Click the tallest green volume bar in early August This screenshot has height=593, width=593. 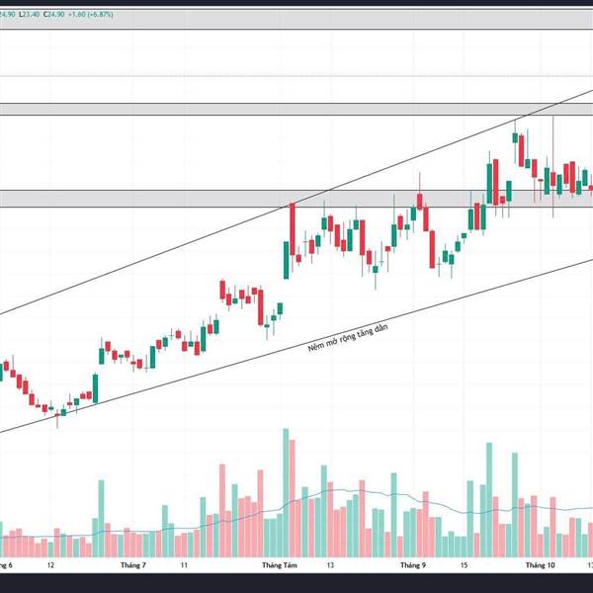click(286, 493)
